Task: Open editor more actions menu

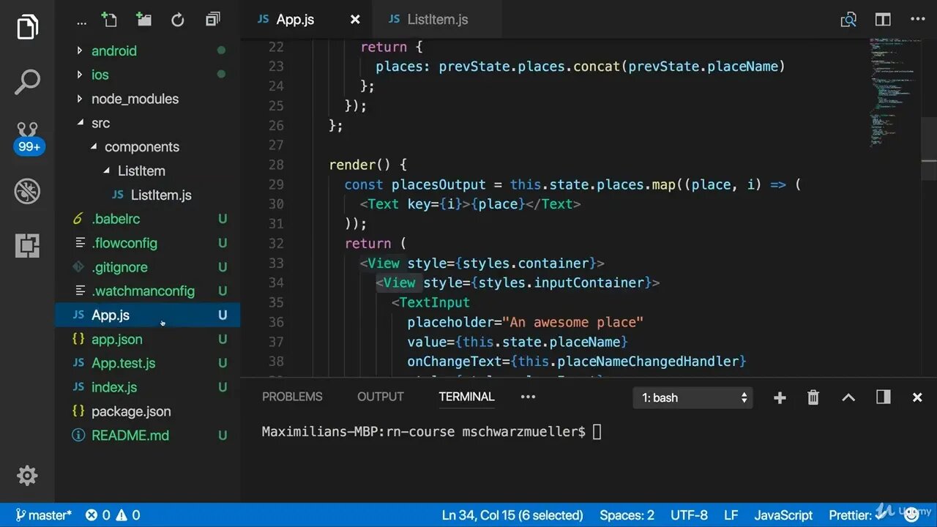Action: pos(918,20)
